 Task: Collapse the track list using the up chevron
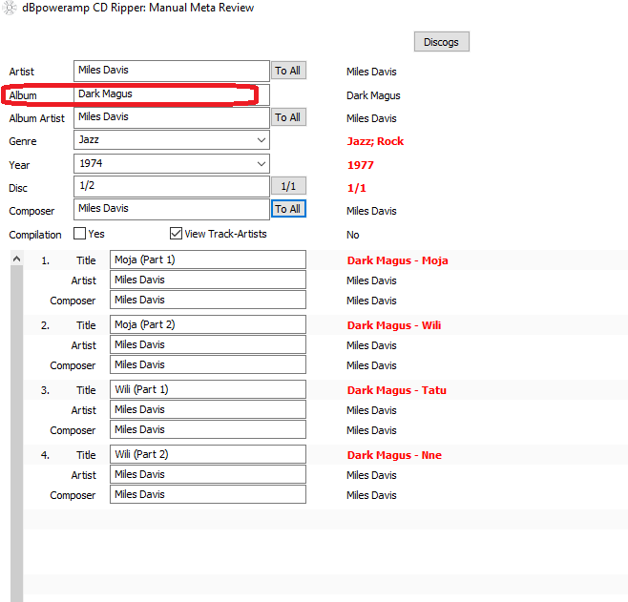coord(16,259)
